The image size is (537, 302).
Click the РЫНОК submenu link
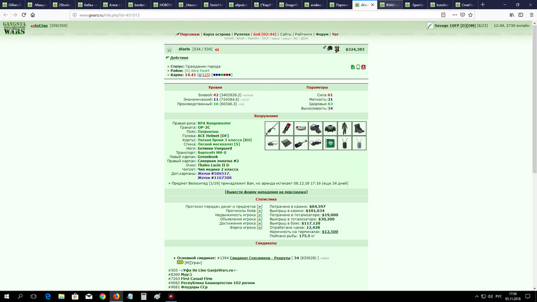pos(253,39)
